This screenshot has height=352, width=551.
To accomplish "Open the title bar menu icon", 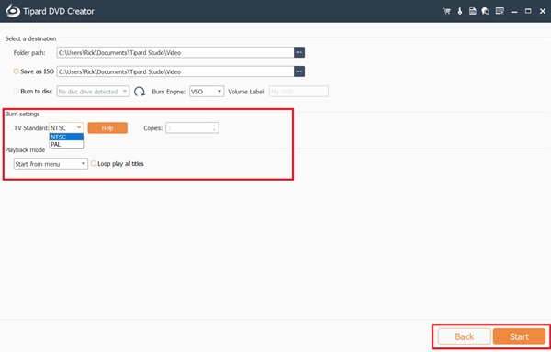I will pos(500,11).
